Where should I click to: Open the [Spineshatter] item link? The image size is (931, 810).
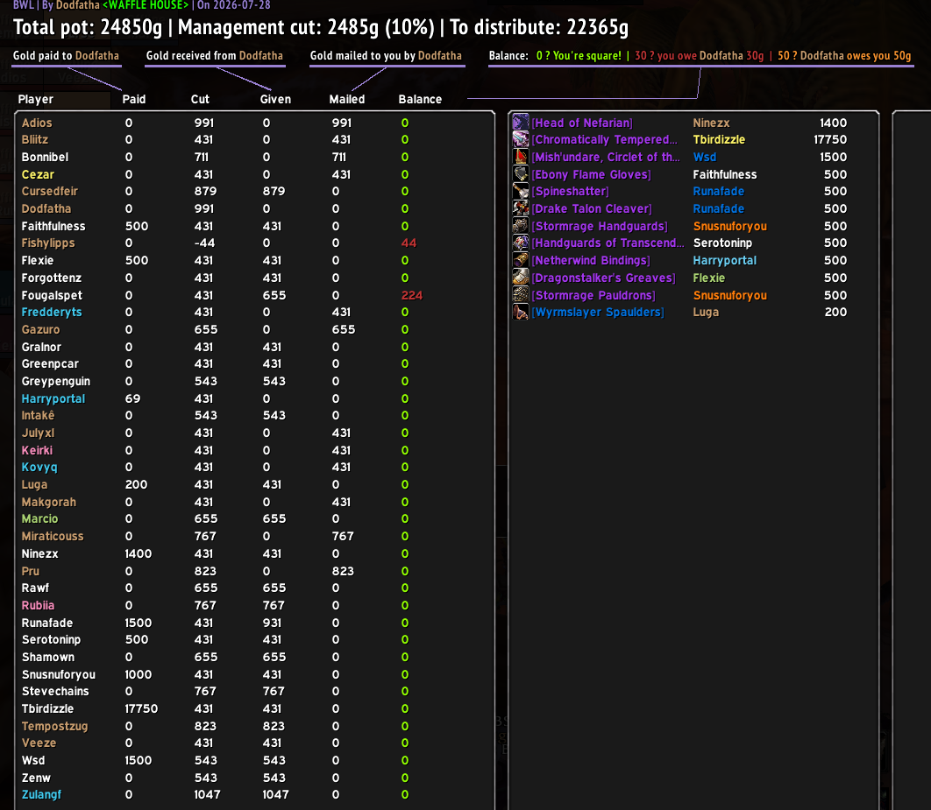(570, 192)
